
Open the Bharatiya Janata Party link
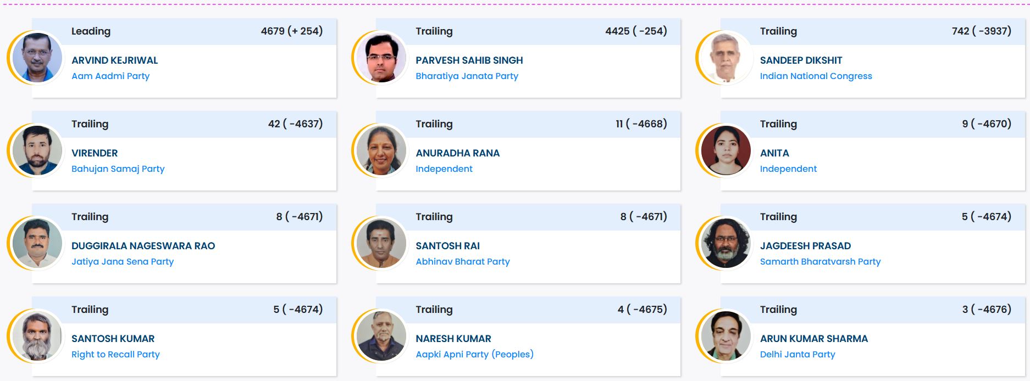[467, 76]
